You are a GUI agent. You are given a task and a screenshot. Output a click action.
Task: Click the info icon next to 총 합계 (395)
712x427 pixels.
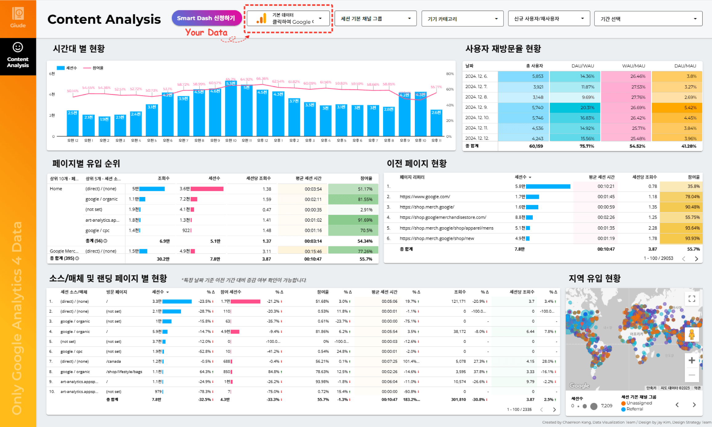click(77, 258)
